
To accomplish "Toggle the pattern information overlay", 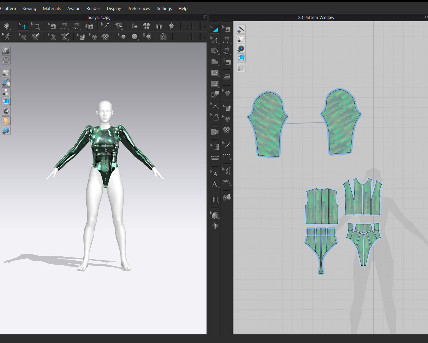I will [x=241, y=48].
